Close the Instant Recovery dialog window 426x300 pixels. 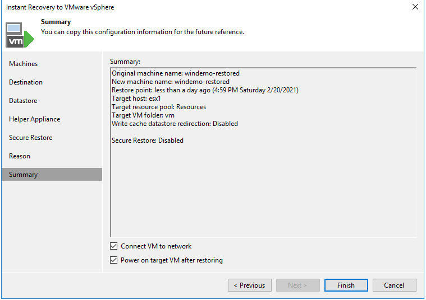click(x=415, y=7)
